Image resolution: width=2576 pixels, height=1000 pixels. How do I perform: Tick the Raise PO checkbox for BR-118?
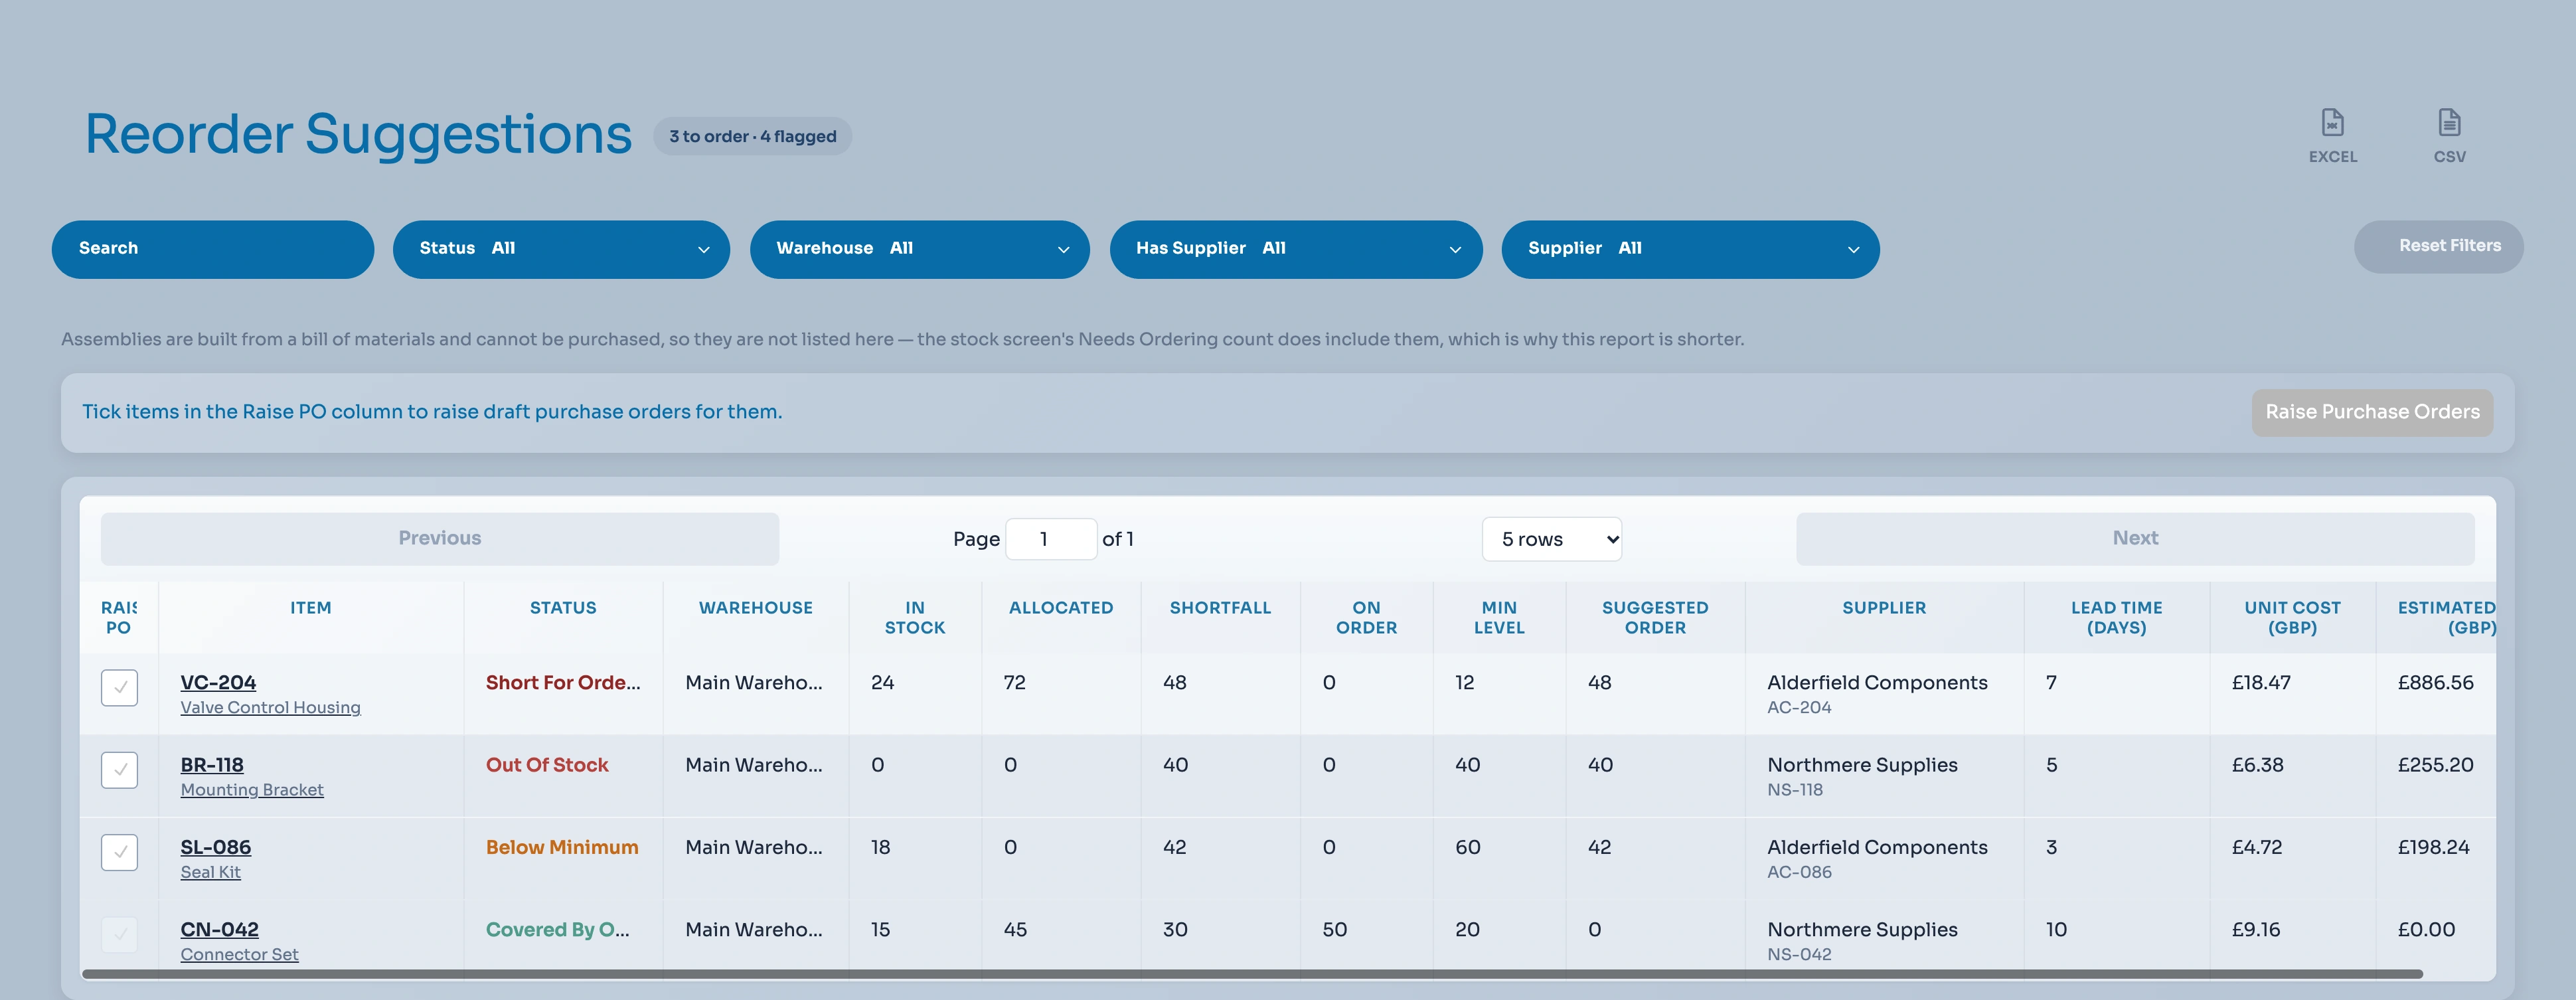119,770
